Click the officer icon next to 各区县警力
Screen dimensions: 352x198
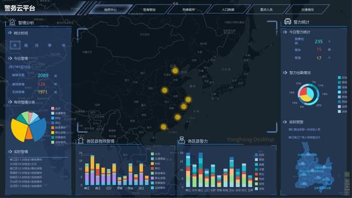[182, 140]
